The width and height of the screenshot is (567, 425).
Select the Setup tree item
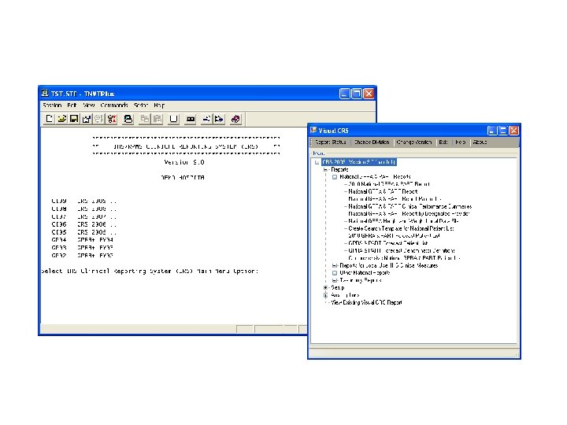[x=337, y=288]
